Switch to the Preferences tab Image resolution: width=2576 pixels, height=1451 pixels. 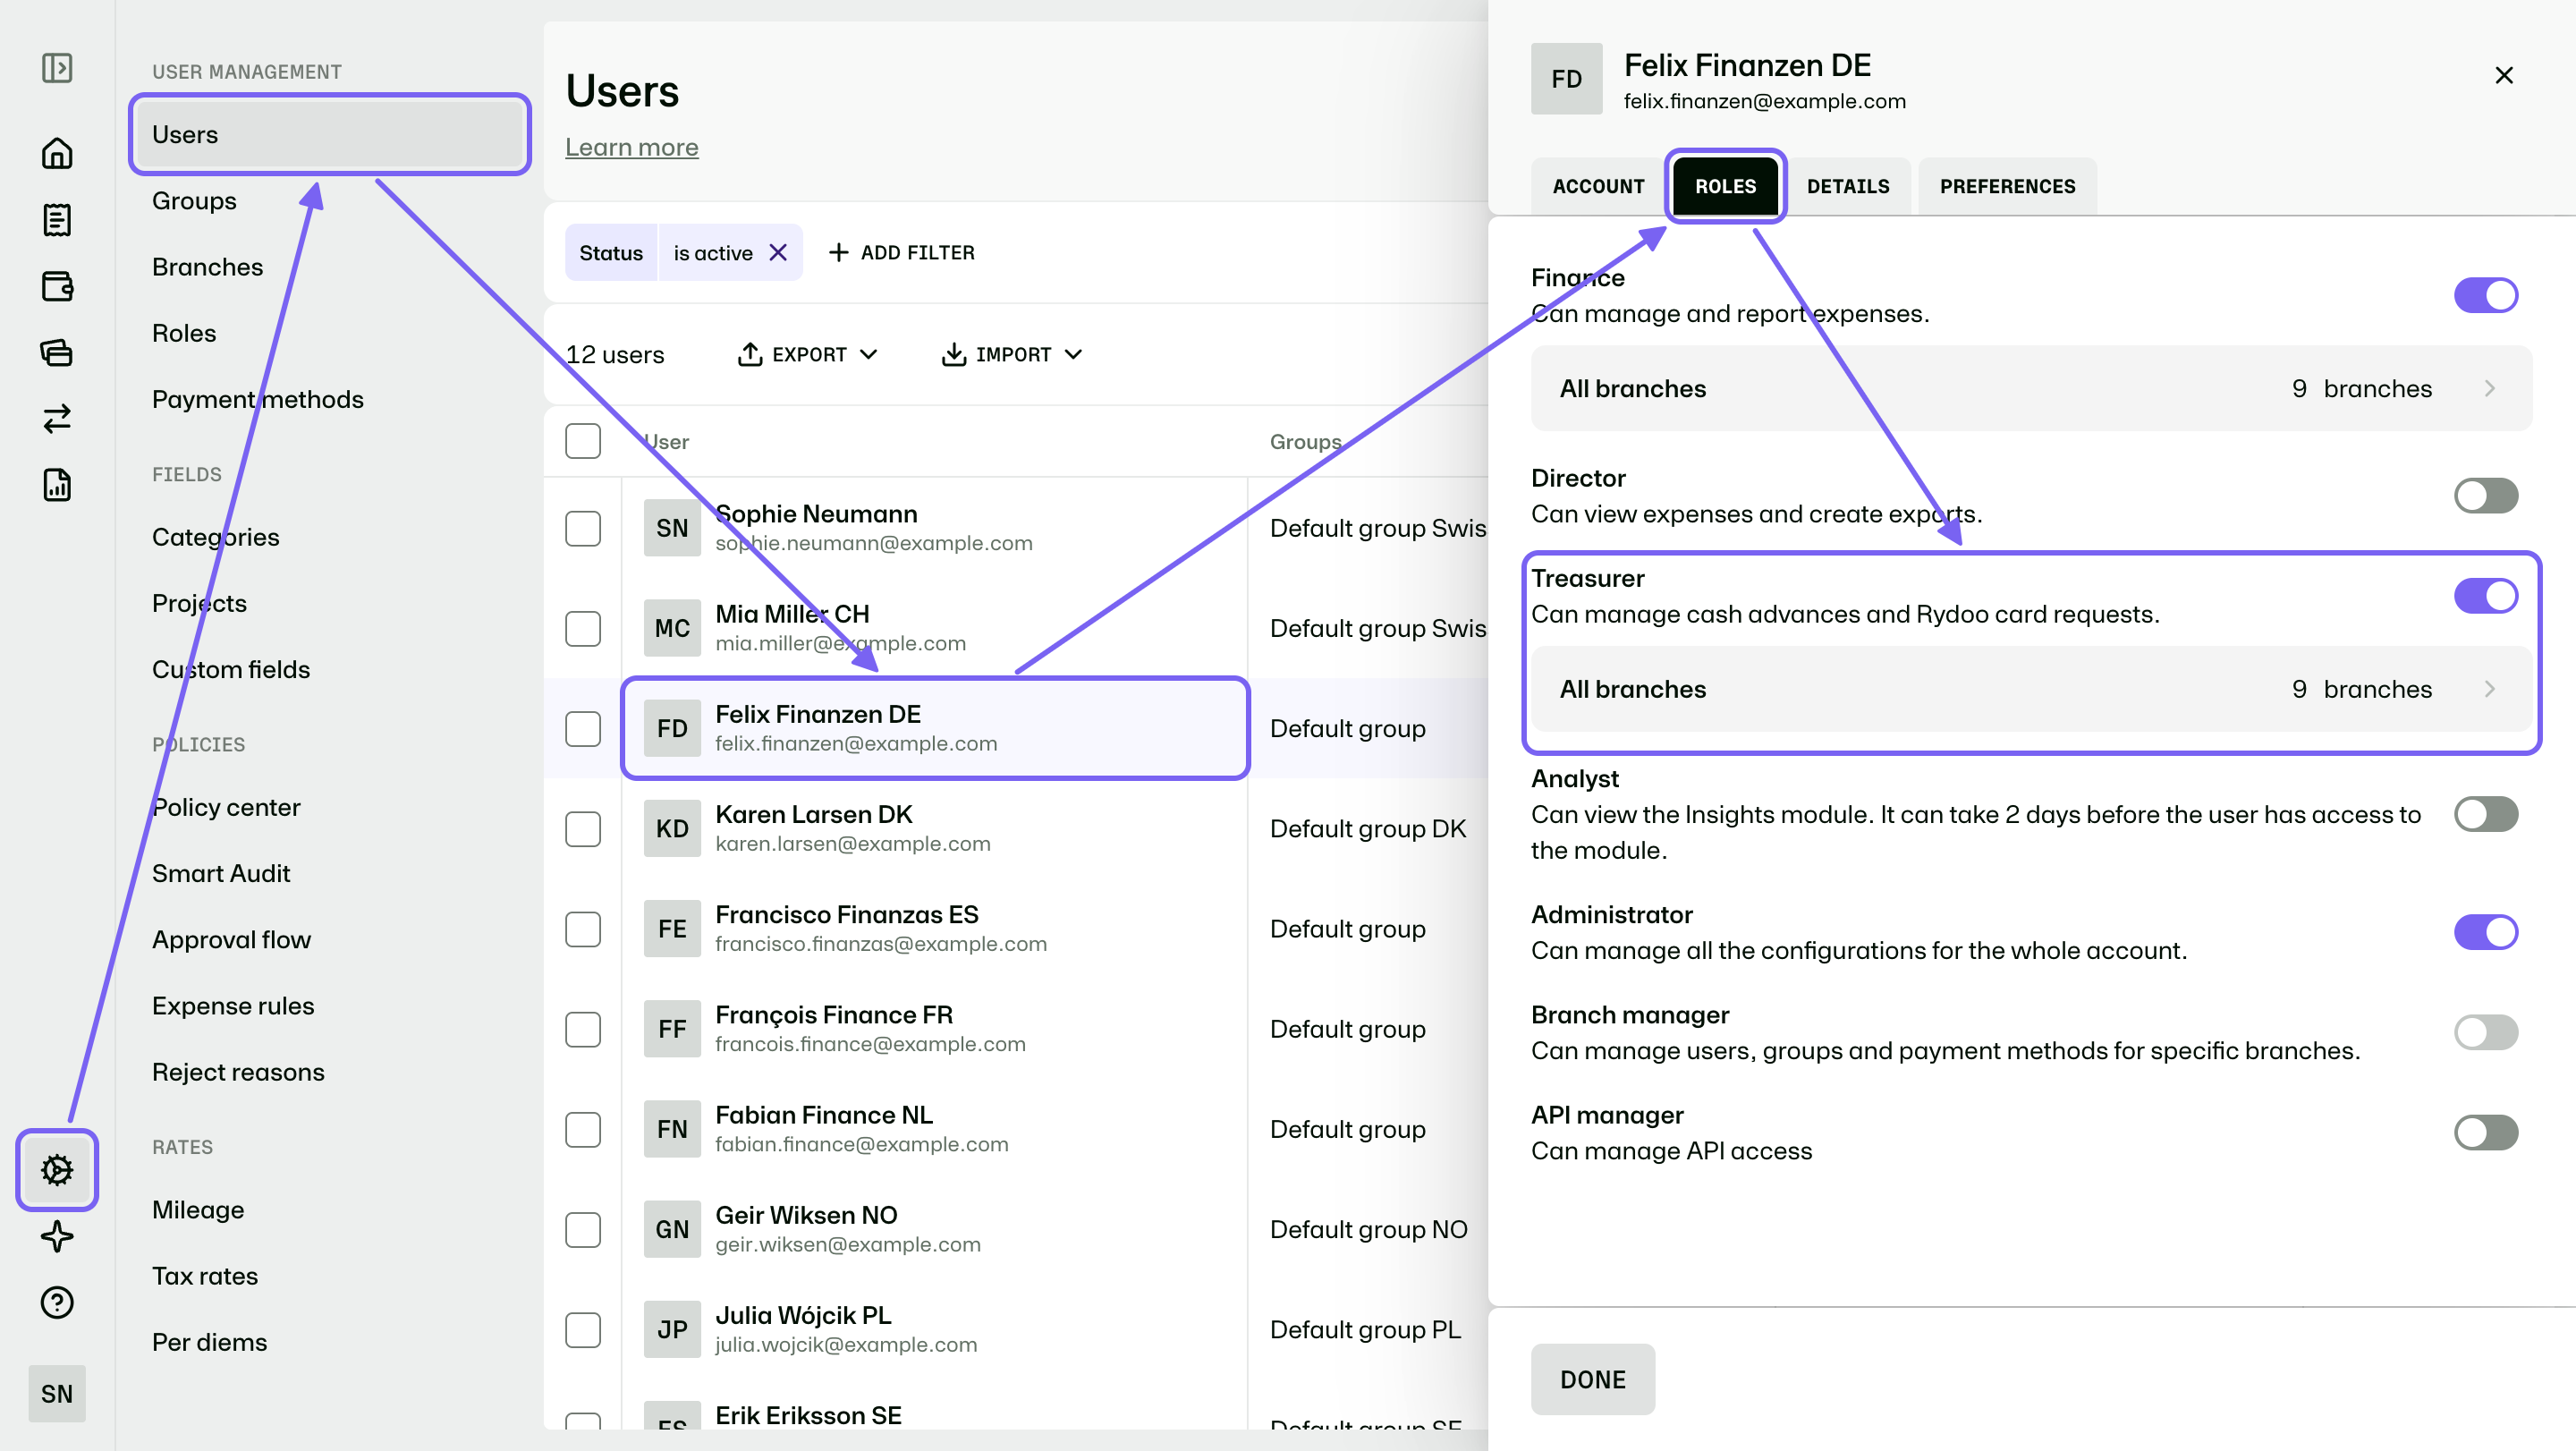tap(2007, 186)
